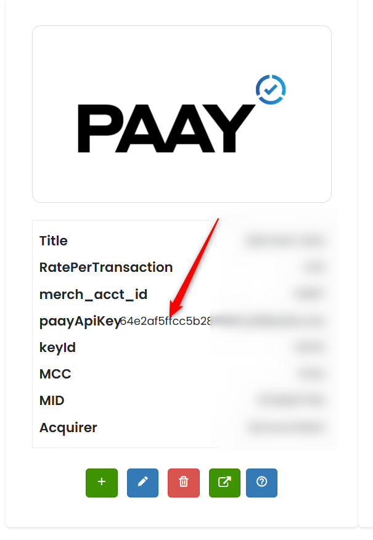
Task: Click the blue pencil edit button
Action: tap(142, 483)
